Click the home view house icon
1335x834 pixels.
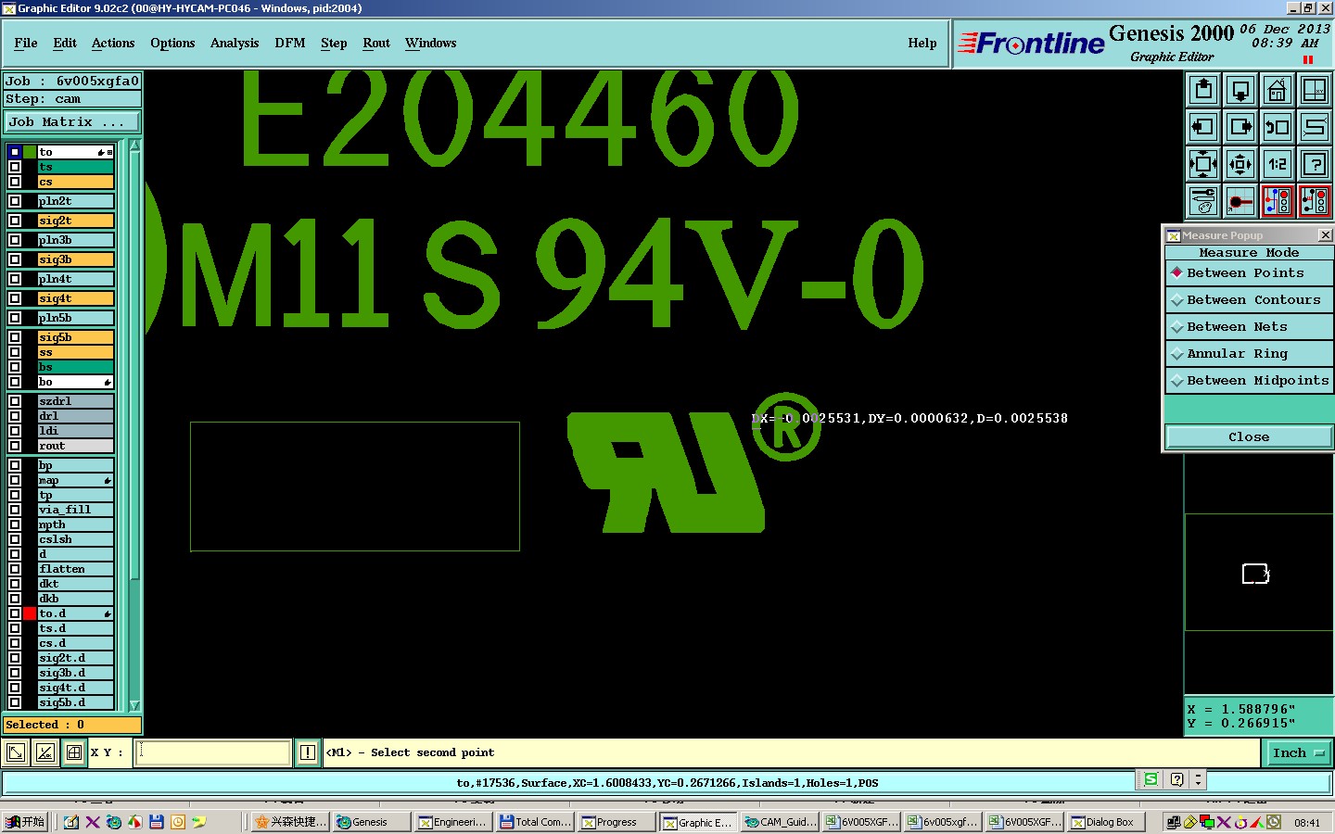click(x=1278, y=90)
